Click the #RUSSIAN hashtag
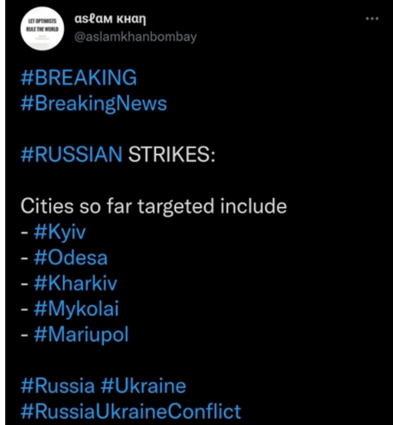The width and height of the screenshot is (393, 425). click(x=72, y=155)
